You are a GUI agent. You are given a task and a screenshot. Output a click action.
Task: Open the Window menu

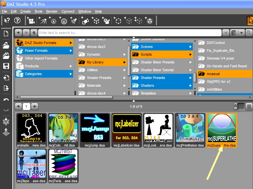point(84,11)
